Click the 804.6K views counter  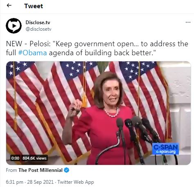click(34, 158)
